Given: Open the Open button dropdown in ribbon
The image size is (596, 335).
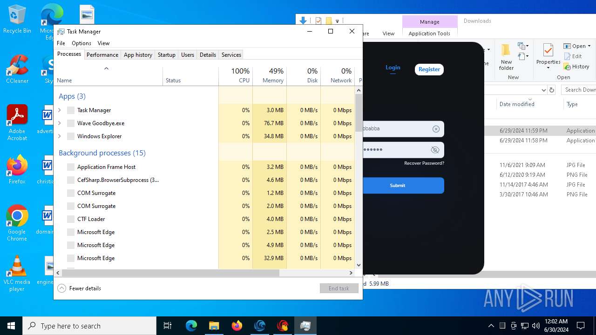Looking at the screenshot, I should [589, 46].
